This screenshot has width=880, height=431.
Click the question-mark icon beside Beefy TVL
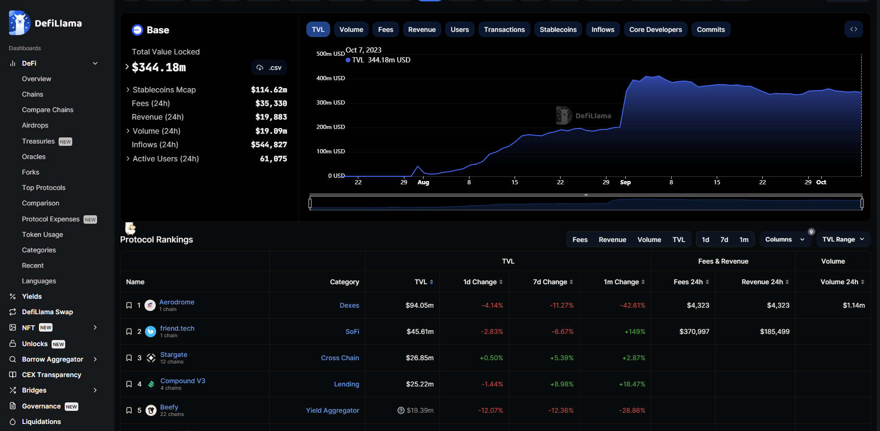401,410
